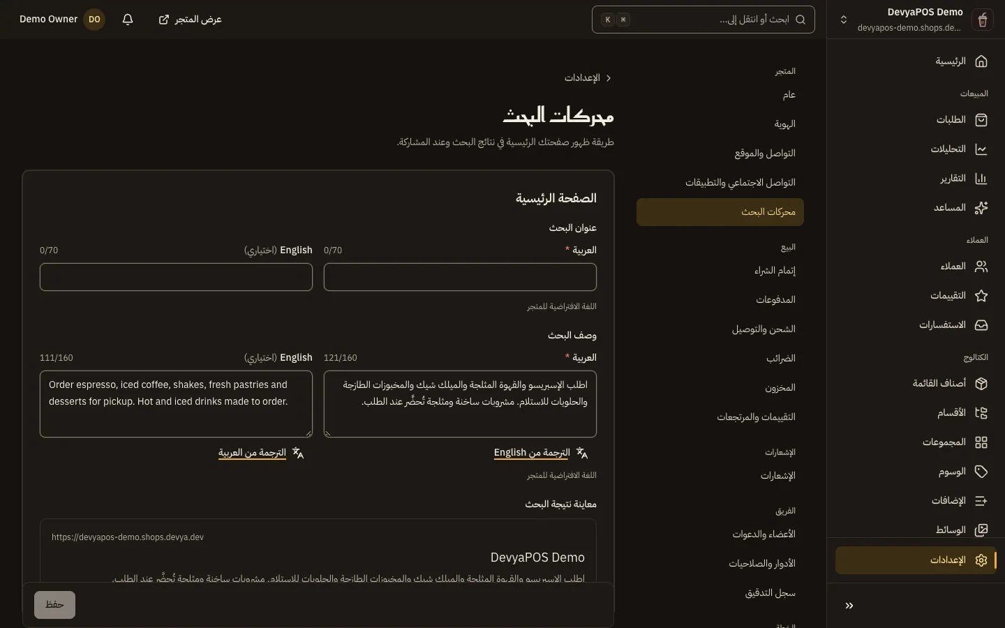Click the English description textarea
This screenshot has width=1005, height=628.
pos(176,404)
